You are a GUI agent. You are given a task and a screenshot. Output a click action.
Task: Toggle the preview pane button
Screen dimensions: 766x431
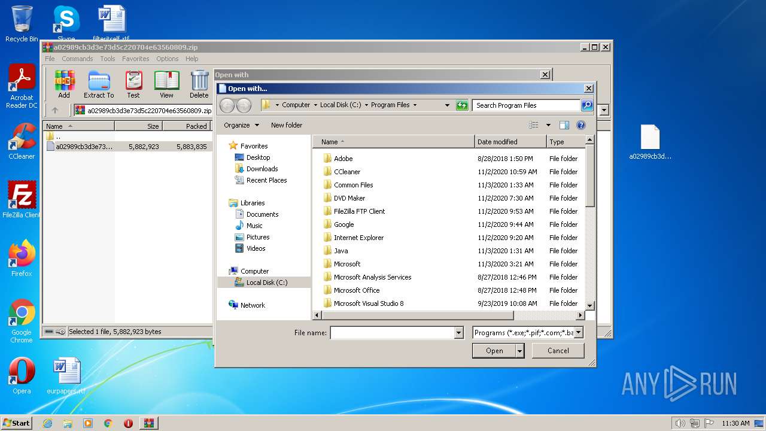tap(564, 125)
